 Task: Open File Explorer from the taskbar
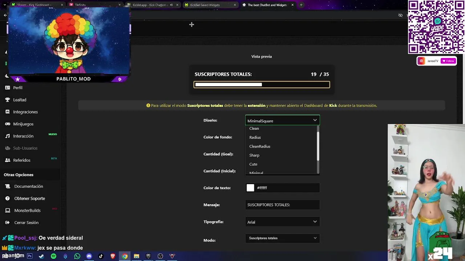[x=136, y=256]
